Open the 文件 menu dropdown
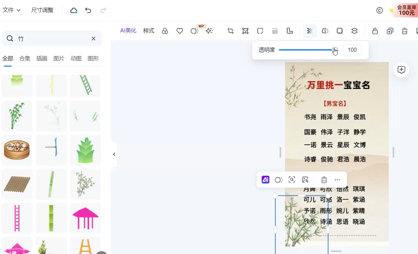 tap(12, 10)
